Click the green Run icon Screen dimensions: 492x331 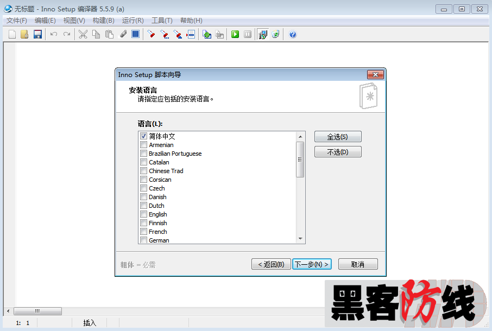click(235, 34)
